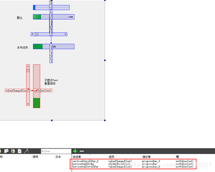Click valueChanged(int) cell in verticalScrollBar_2 row
Screen dimensions: 215x172
(120, 161)
